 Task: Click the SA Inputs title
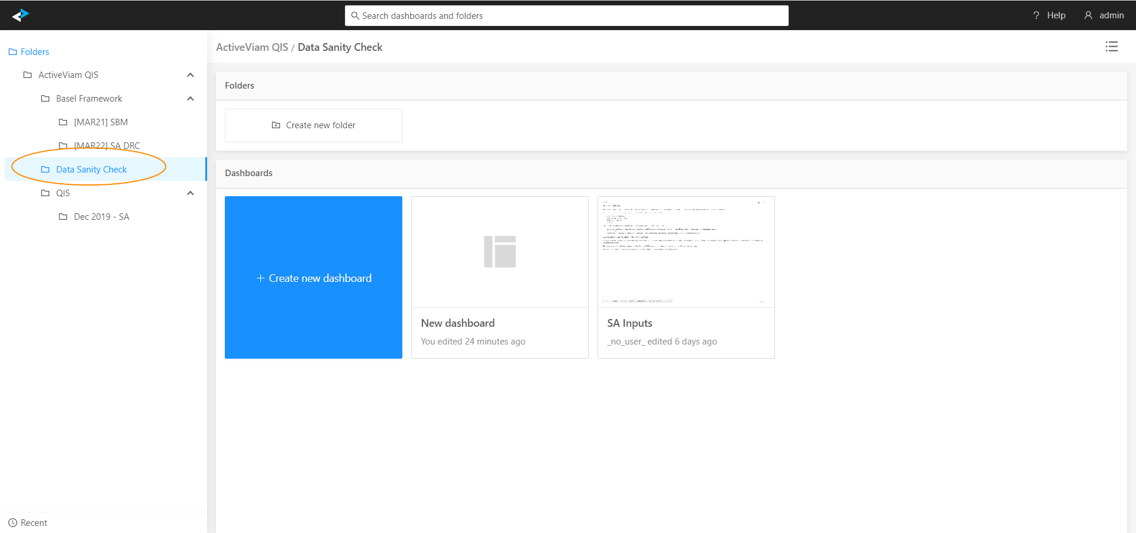click(x=630, y=323)
